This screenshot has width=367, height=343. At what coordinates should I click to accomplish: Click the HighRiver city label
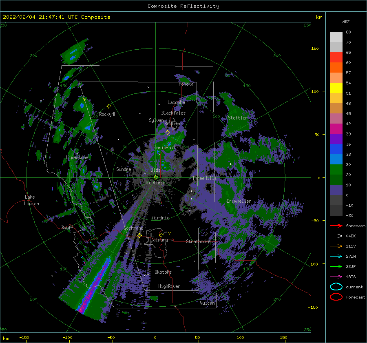[x=169, y=286]
